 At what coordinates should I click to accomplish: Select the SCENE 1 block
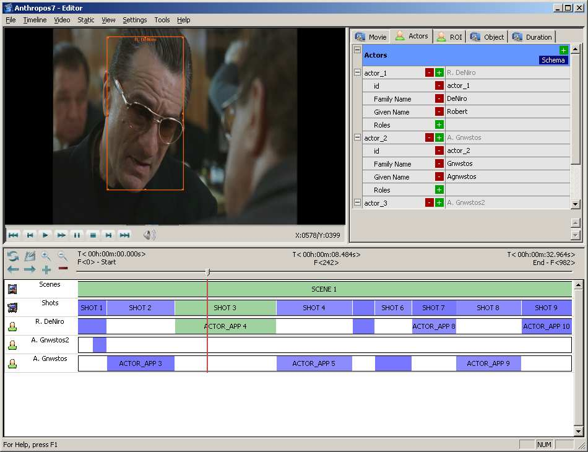coord(325,289)
